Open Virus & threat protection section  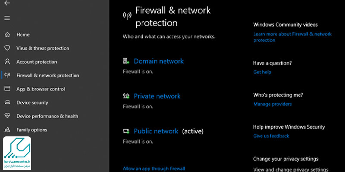43,48
